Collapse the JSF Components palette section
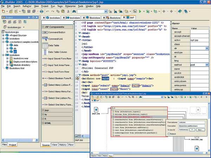 [x=43, y=27]
